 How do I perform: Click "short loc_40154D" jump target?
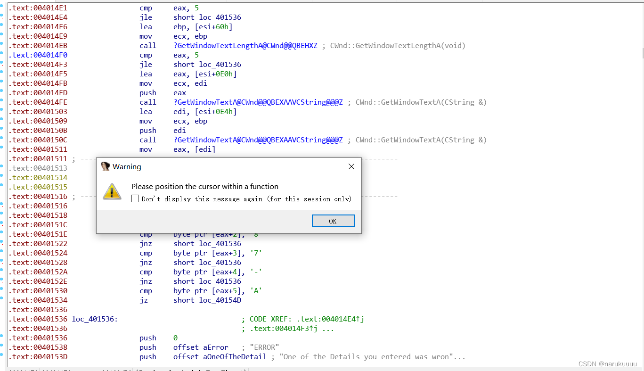[207, 300]
